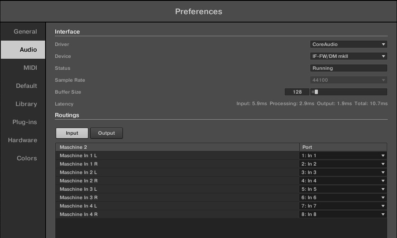Click the Preferences window title
This screenshot has height=238, width=397.
pos(198,11)
